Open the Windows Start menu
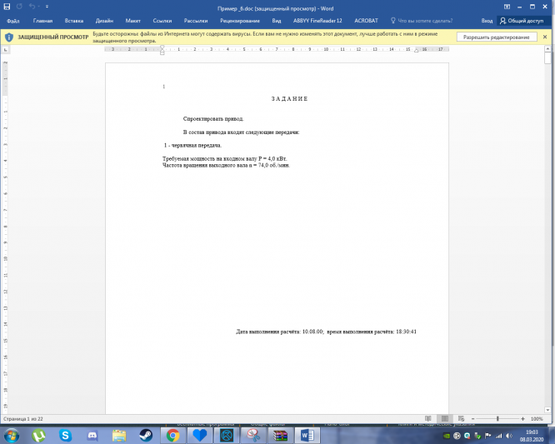Screen dimensions: 555x444 (x=12, y=435)
